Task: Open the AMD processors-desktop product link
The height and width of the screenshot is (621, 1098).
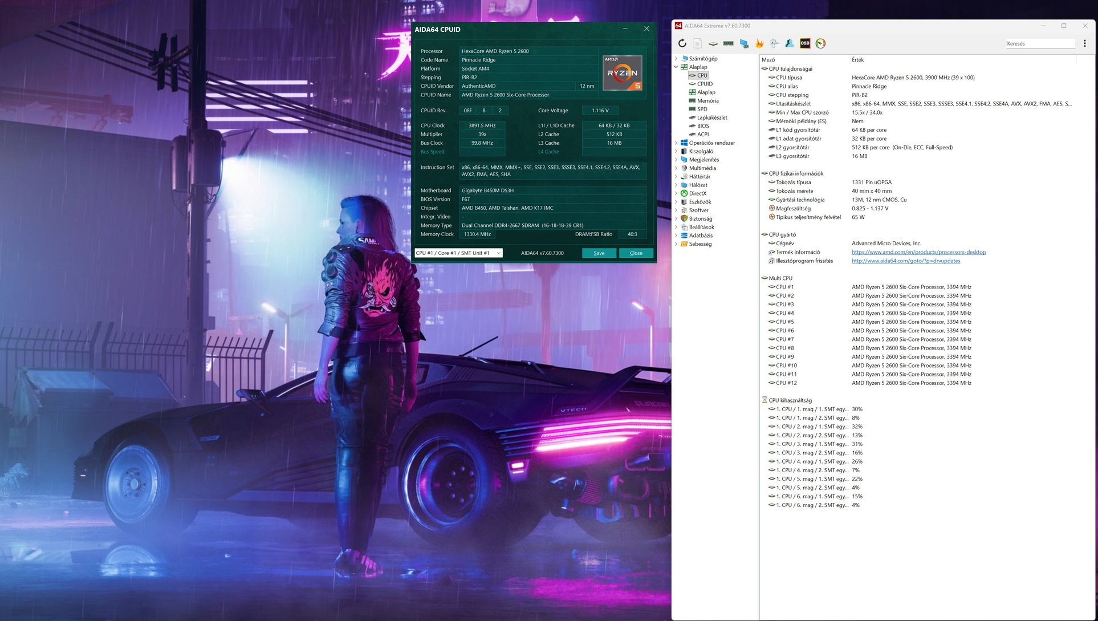Action: point(918,252)
